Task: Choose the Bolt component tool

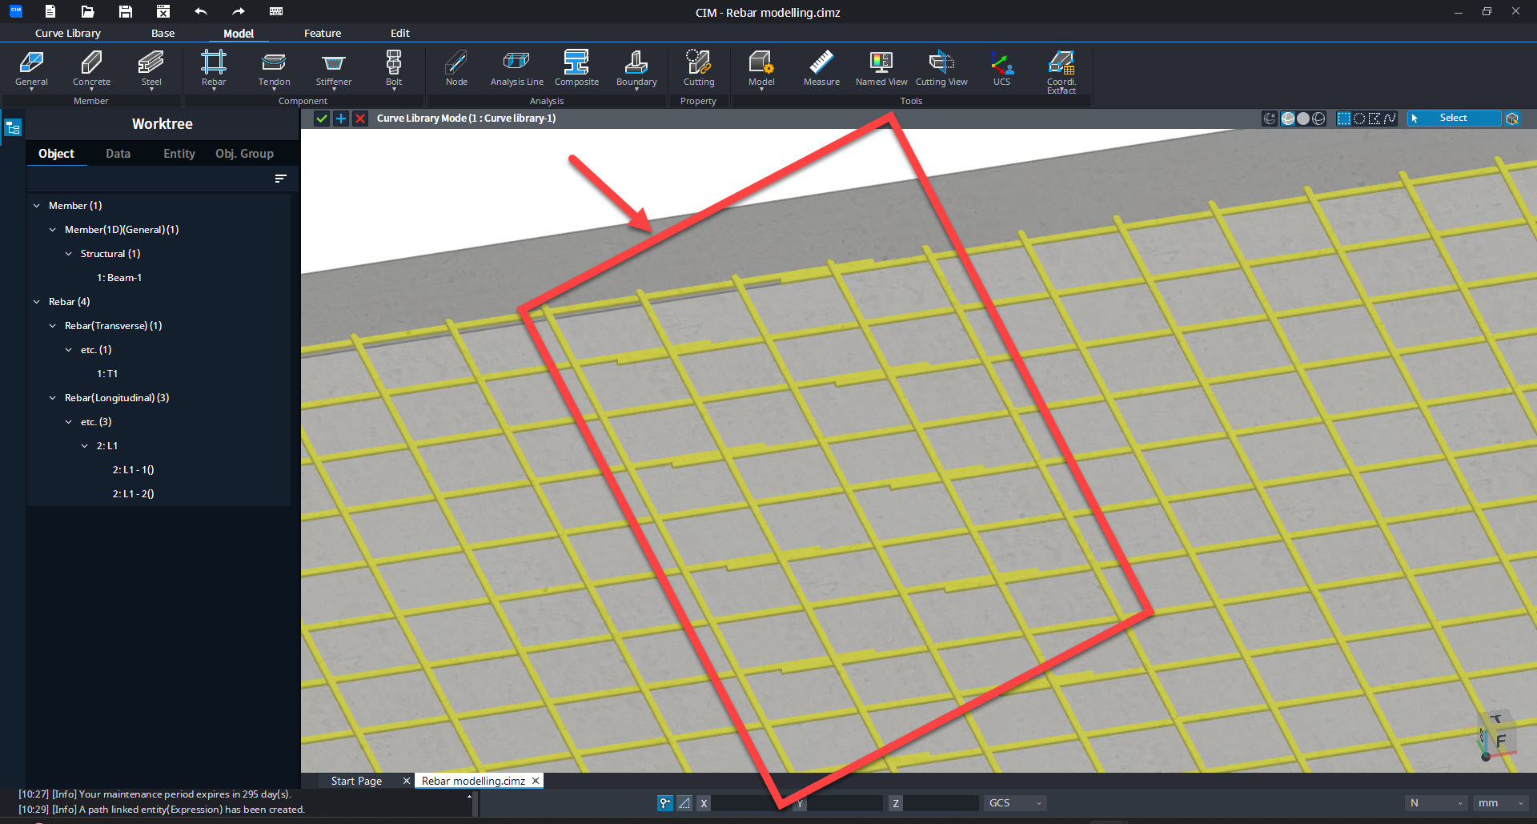Action: pyautogui.click(x=394, y=69)
